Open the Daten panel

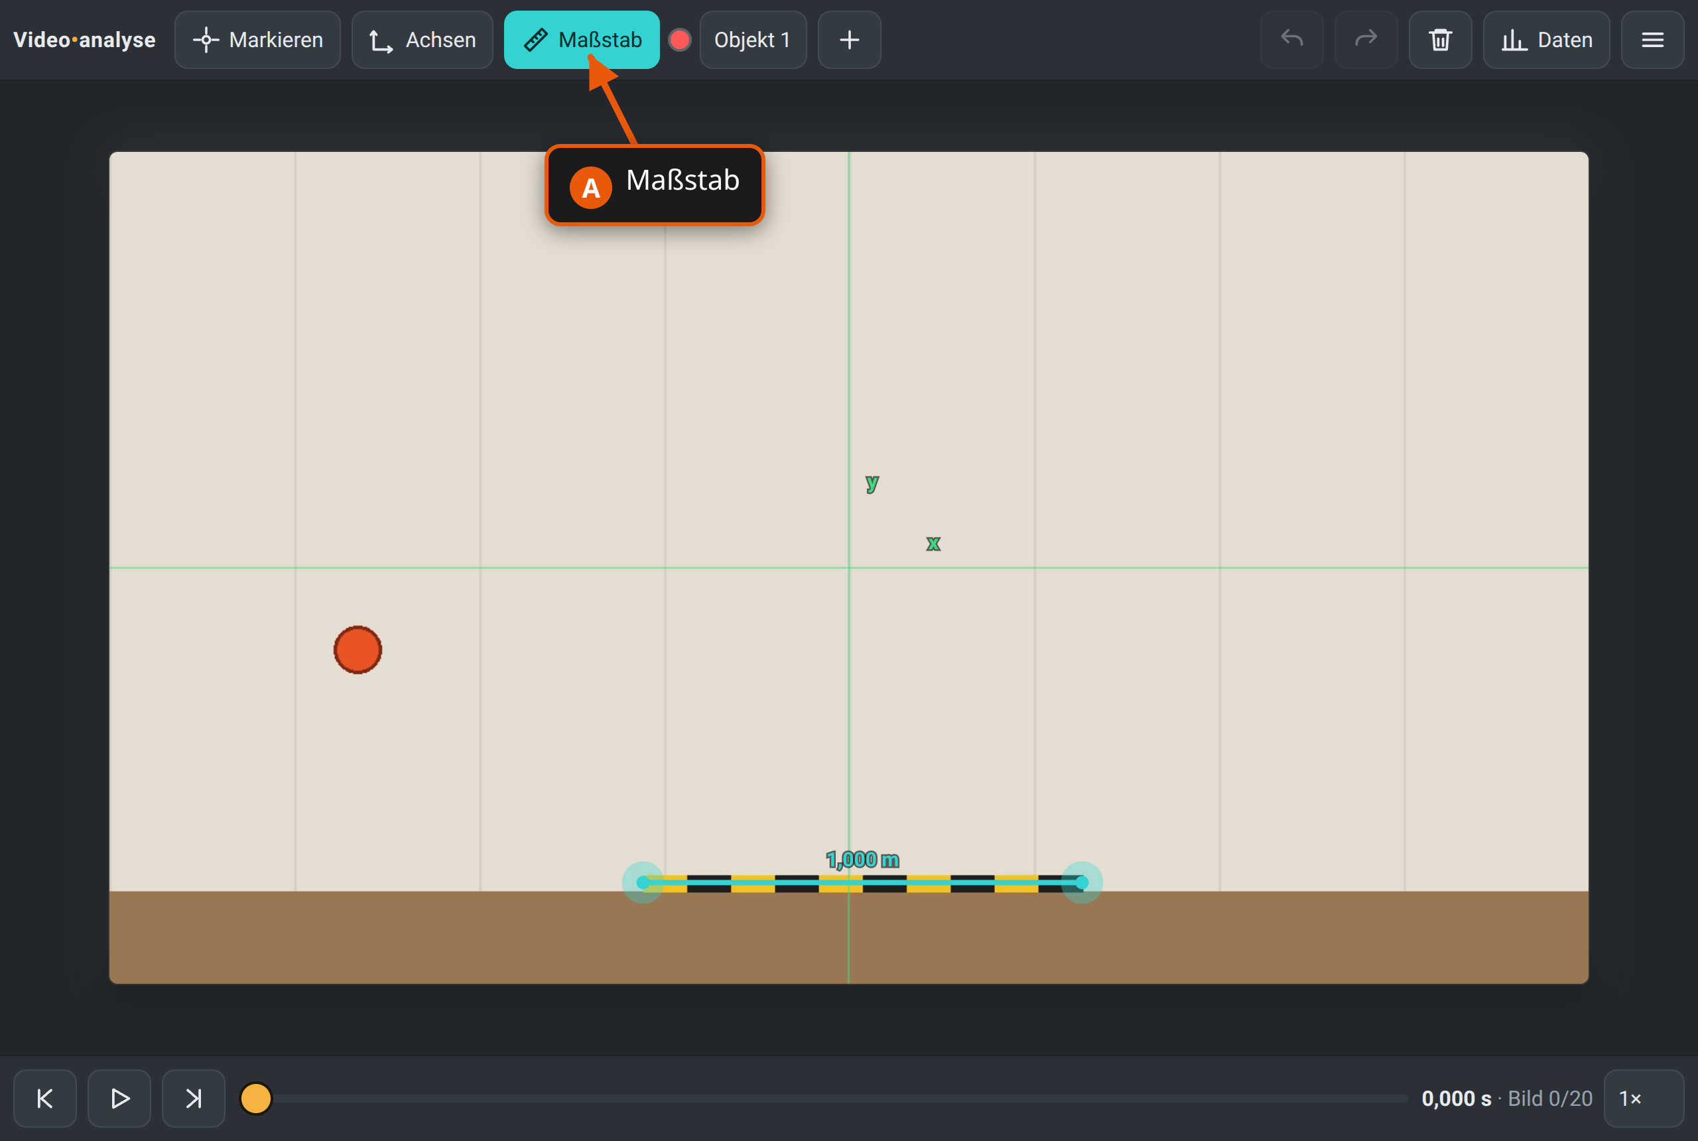[x=1546, y=40]
